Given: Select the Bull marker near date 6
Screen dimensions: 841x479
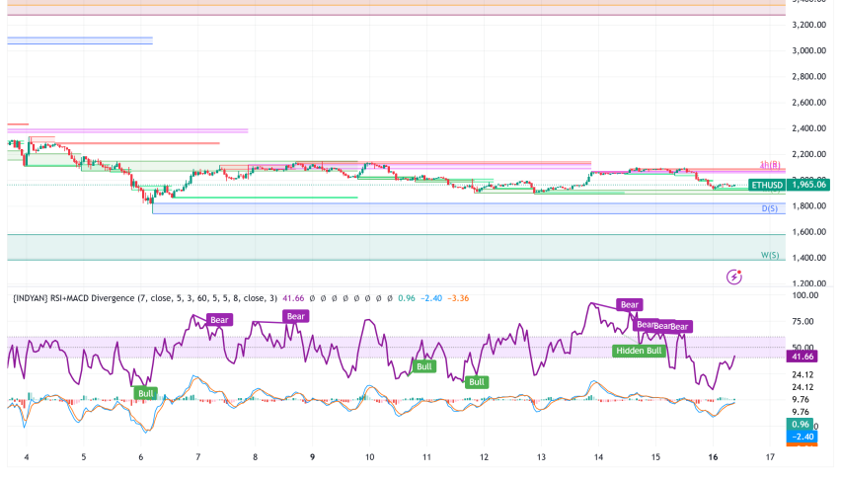Looking at the screenshot, I should [x=146, y=392].
